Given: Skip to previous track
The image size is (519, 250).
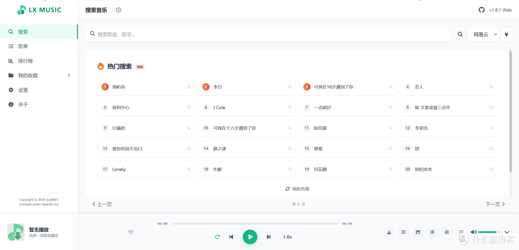Looking at the screenshot, I should pos(231,237).
